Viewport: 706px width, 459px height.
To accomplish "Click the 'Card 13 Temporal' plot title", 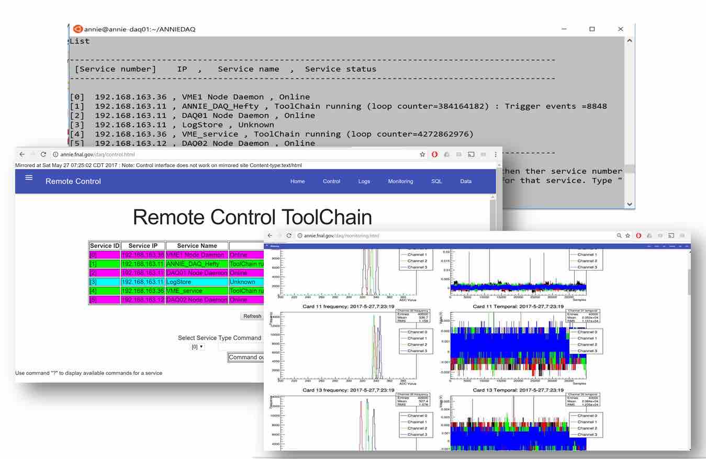I will click(518, 390).
